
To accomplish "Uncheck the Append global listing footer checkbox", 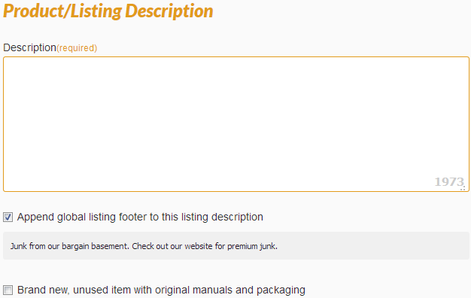I will click(8, 217).
